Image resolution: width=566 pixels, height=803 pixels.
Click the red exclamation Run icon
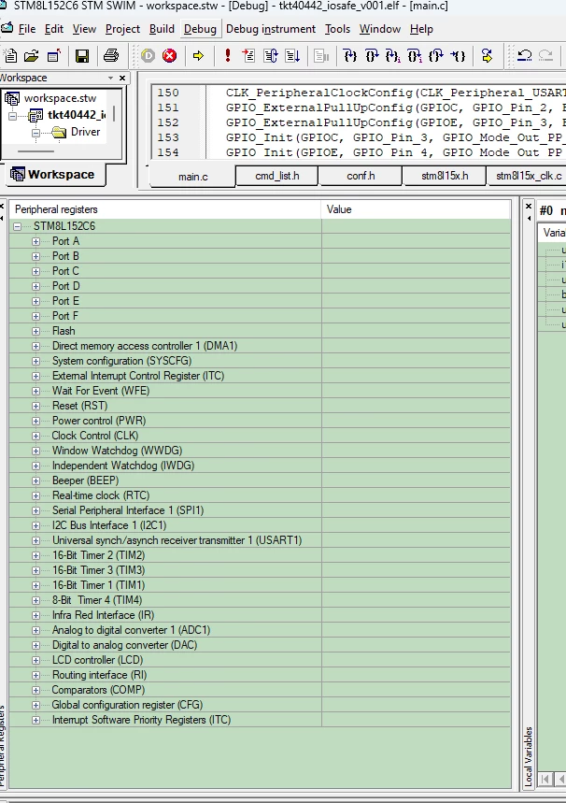228,55
